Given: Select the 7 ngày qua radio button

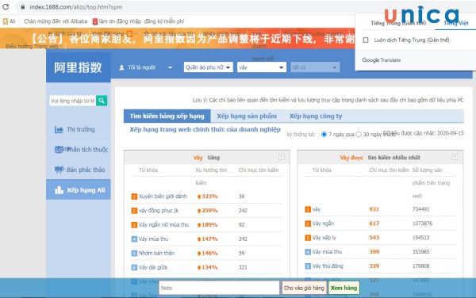Looking at the screenshot, I should (x=324, y=134).
